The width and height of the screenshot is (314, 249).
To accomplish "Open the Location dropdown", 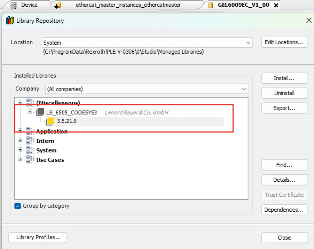I will coord(248,43).
